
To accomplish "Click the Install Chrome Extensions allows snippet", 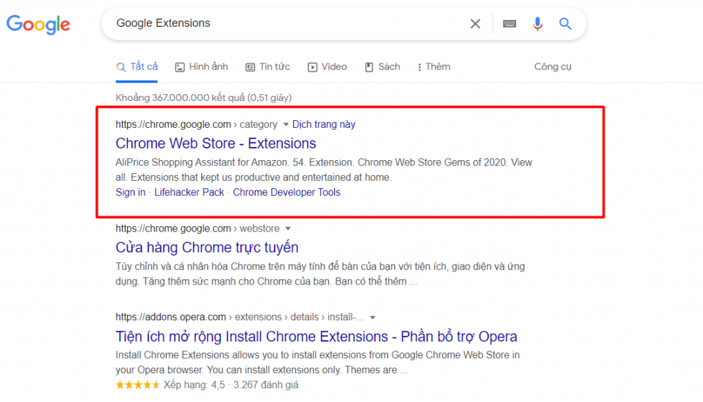I will (x=317, y=362).
